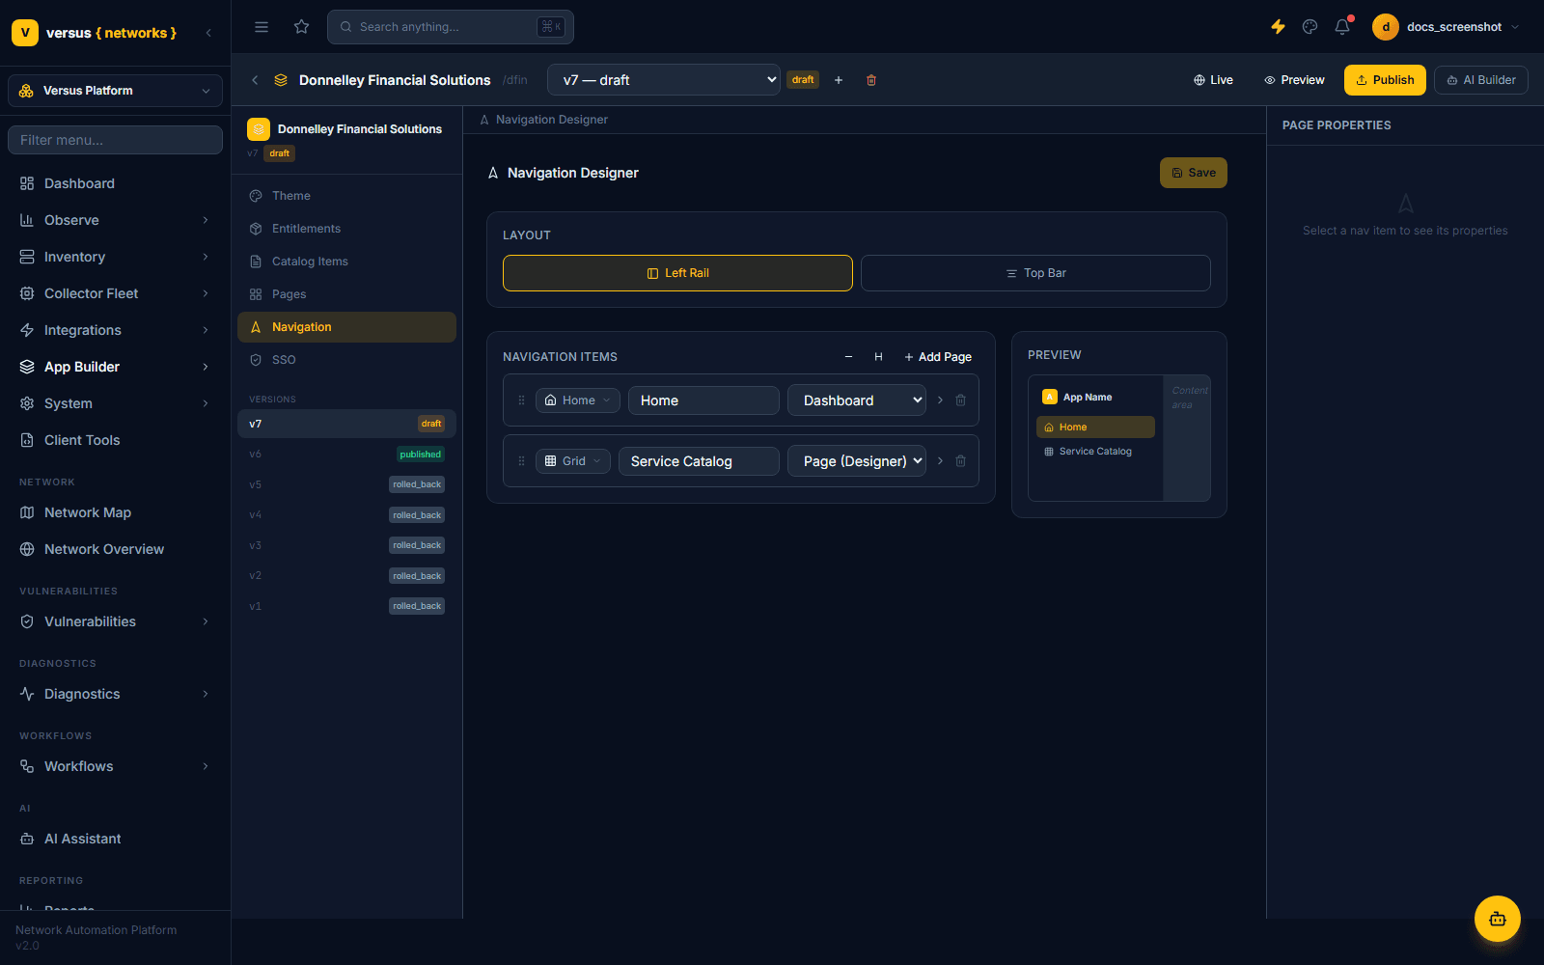Expand the Observe menu
Image resolution: width=1544 pixels, height=965 pixels.
click(115, 220)
